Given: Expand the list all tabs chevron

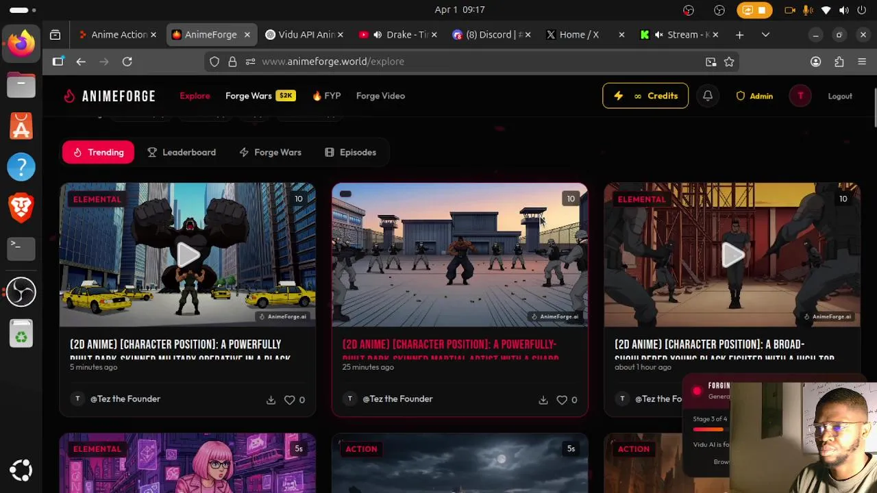Looking at the screenshot, I should coord(765,34).
